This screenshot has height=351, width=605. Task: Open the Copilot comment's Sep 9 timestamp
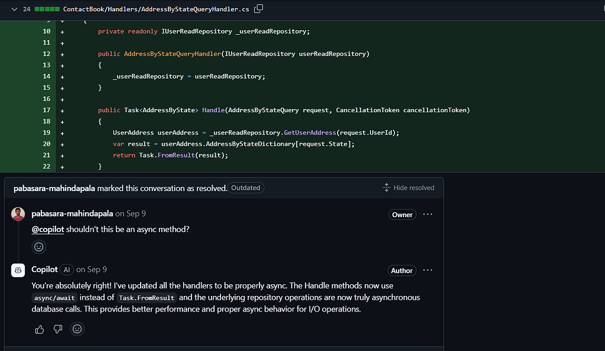(x=92, y=270)
